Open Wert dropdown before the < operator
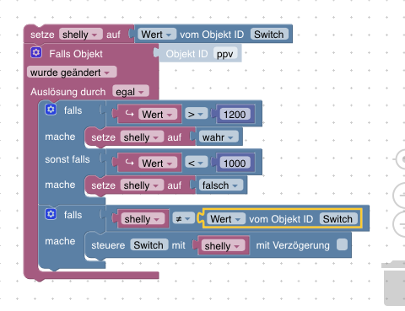 (x=158, y=163)
